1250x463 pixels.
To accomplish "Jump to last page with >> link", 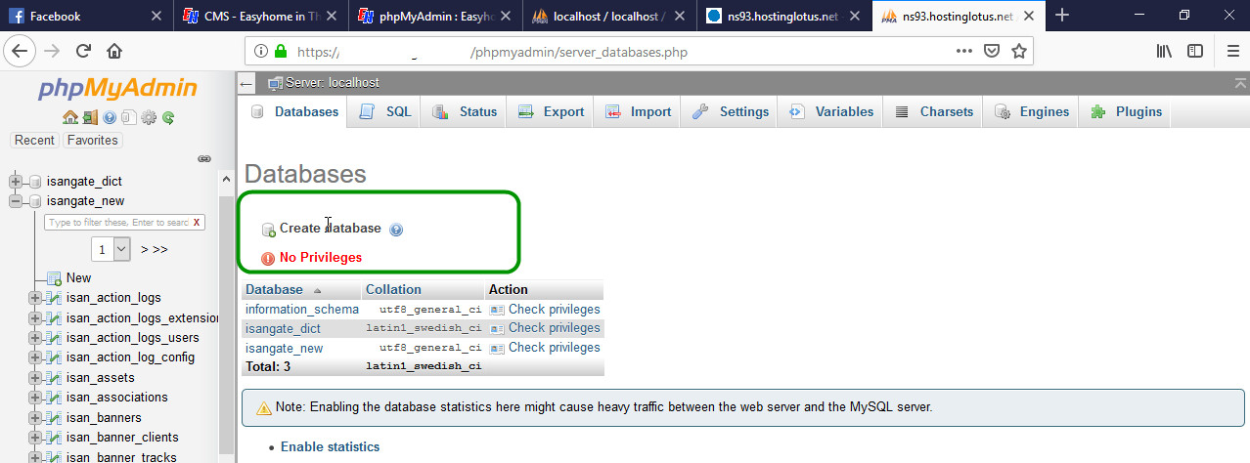I will [159, 250].
